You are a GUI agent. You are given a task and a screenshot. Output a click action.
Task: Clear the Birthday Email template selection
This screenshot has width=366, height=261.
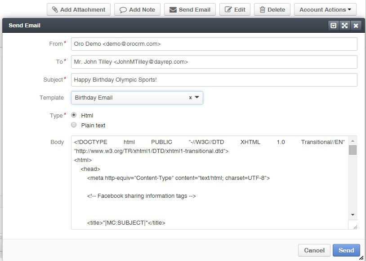pos(190,98)
